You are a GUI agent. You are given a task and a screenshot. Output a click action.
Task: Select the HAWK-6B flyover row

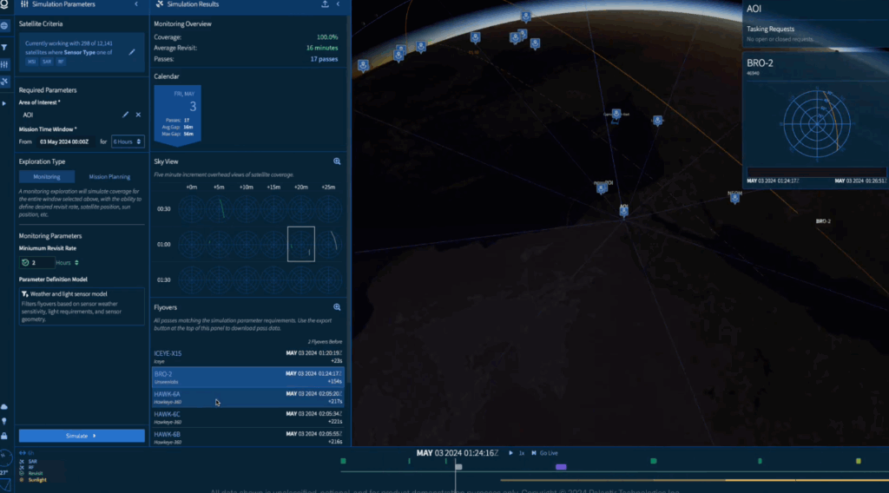(x=247, y=437)
